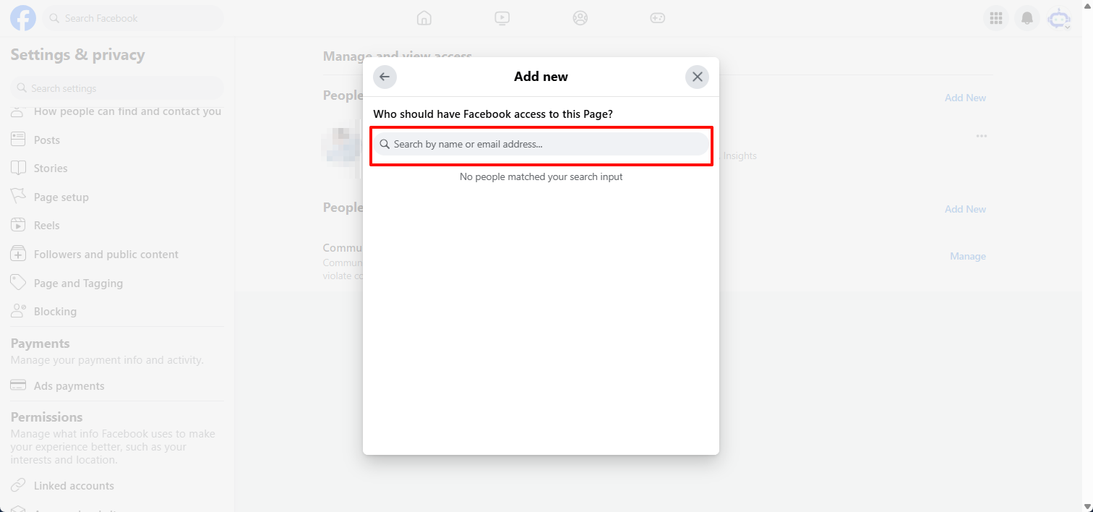Open the account profile avatar menu
The height and width of the screenshot is (512, 1093).
click(1059, 18)
